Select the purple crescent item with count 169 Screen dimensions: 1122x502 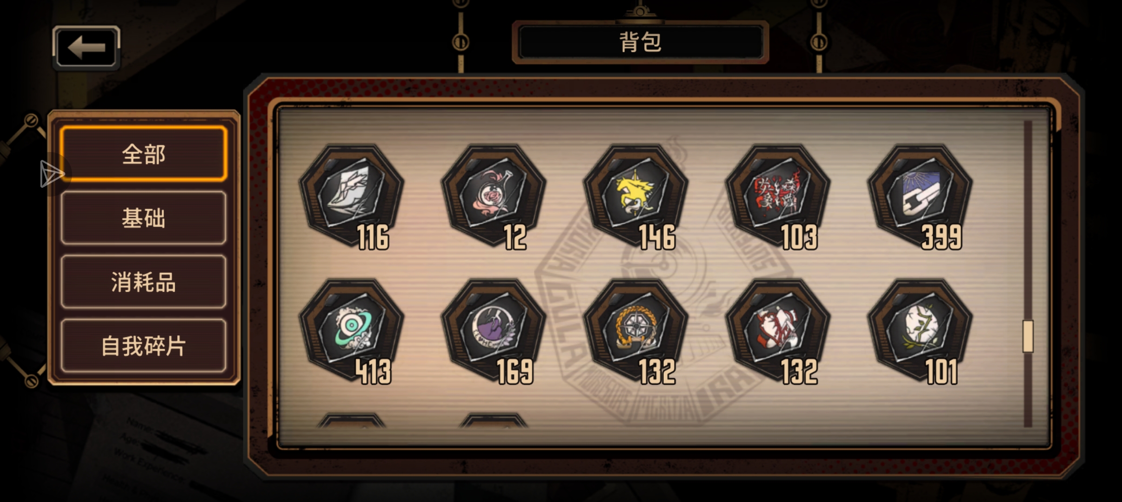coord(494,331)
